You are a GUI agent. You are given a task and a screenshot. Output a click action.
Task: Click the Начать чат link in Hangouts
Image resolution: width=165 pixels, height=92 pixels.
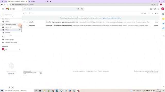(x=11, y=74)
